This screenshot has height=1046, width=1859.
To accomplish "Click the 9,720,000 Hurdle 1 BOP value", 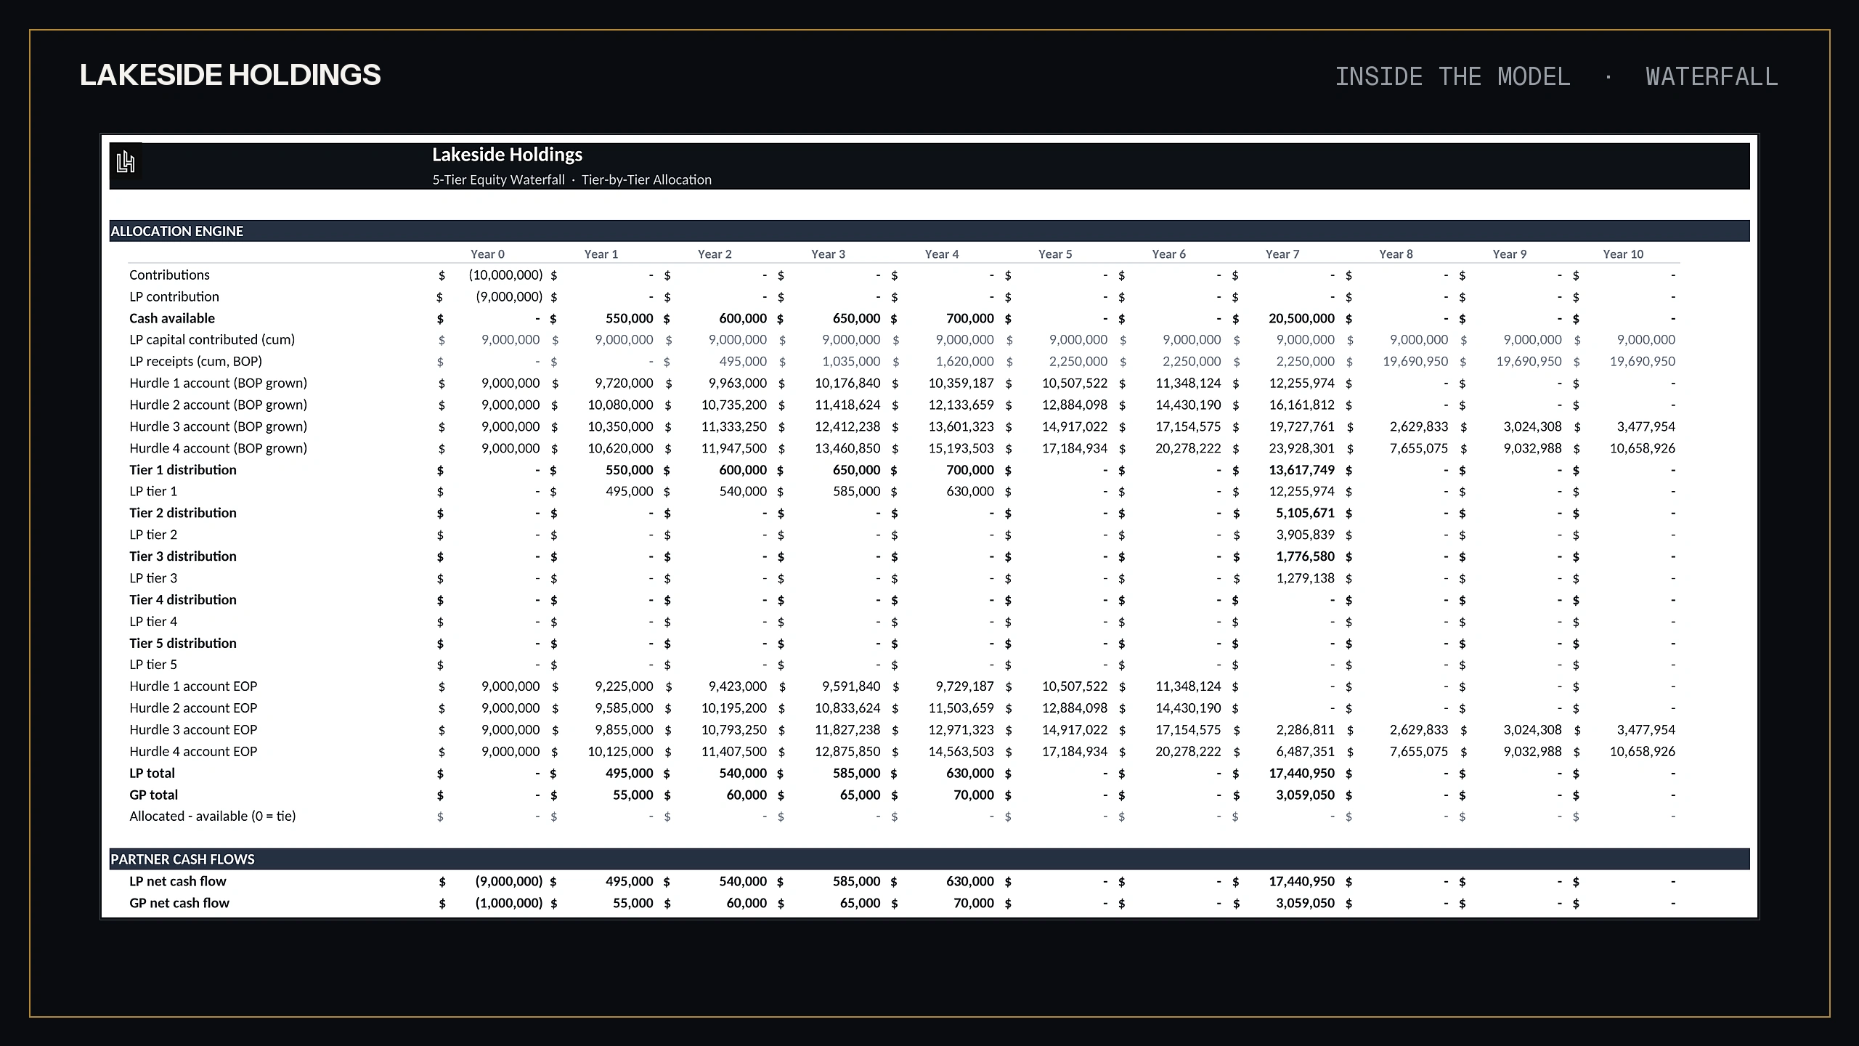I will (625, 384).
